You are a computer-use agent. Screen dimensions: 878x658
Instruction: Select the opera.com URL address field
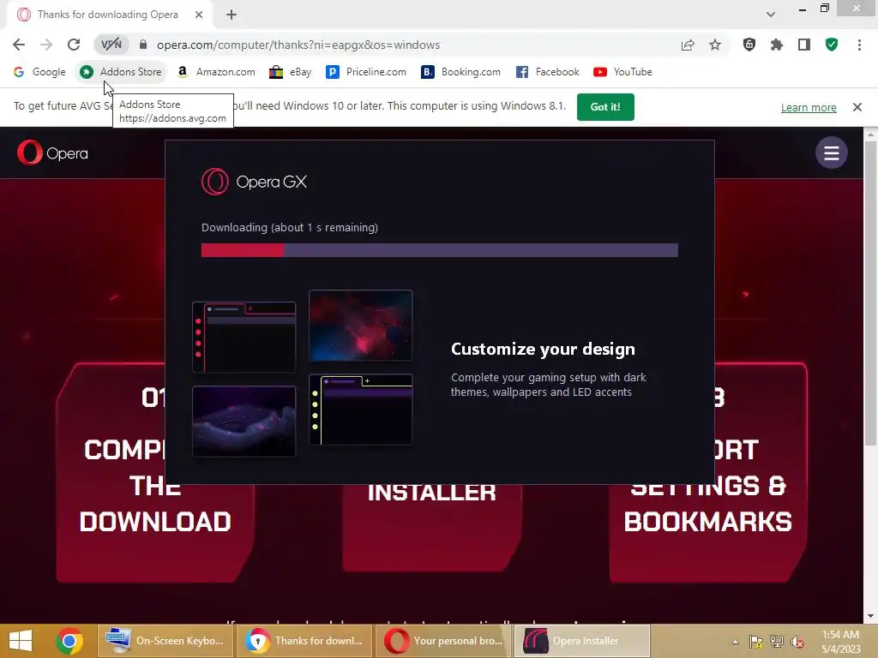pos(298,45)
